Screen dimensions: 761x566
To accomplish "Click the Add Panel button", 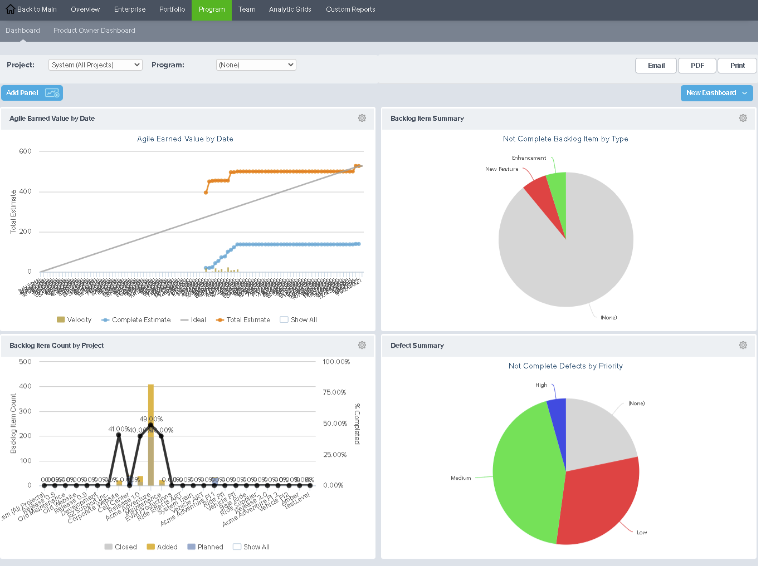I will coord(32,93).
